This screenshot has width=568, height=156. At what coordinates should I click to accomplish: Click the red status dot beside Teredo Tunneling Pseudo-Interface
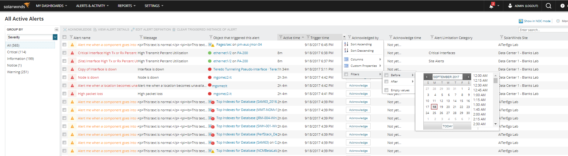pyautogui.click(x=210, y=69)
